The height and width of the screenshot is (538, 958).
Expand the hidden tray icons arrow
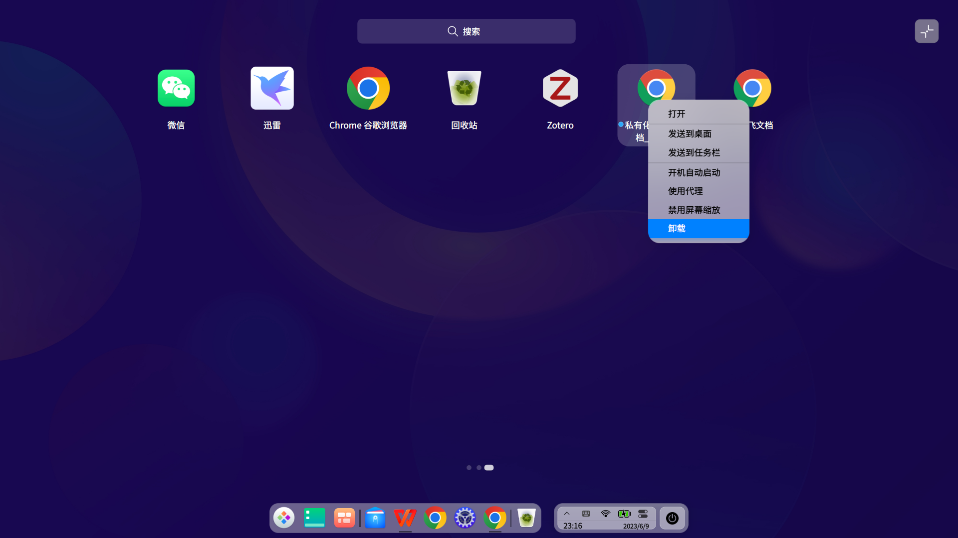[567, 514]
